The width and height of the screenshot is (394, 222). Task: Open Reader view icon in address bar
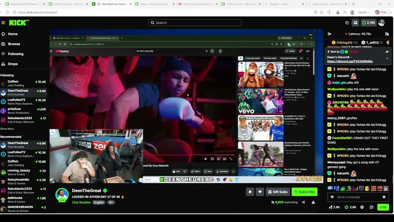(x=316, y=12)
